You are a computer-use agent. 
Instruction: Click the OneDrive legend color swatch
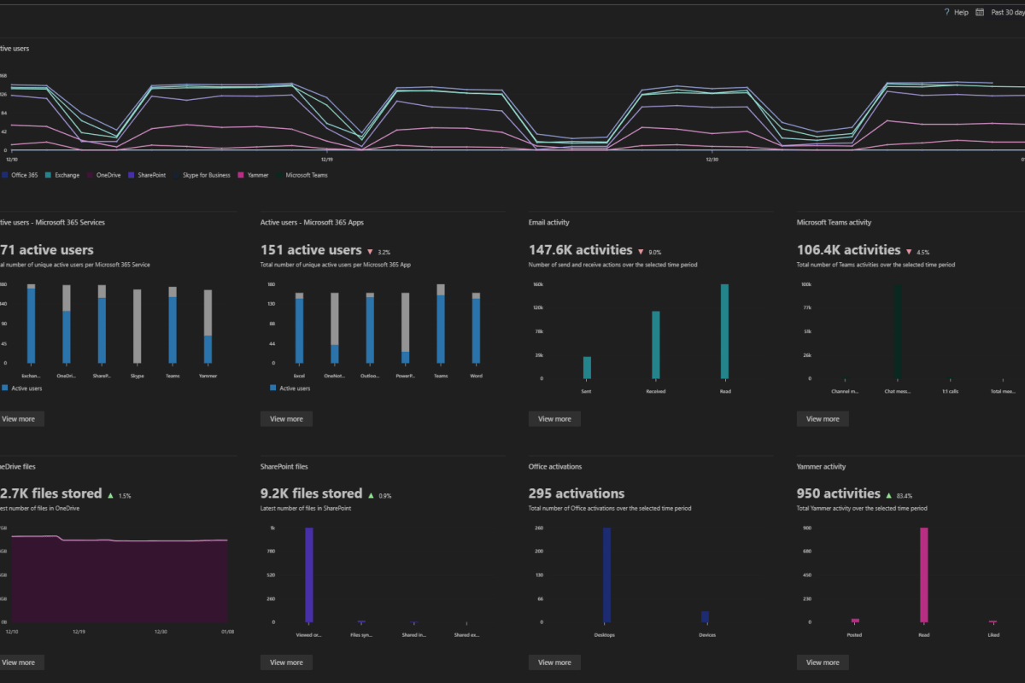click(89, 175)
